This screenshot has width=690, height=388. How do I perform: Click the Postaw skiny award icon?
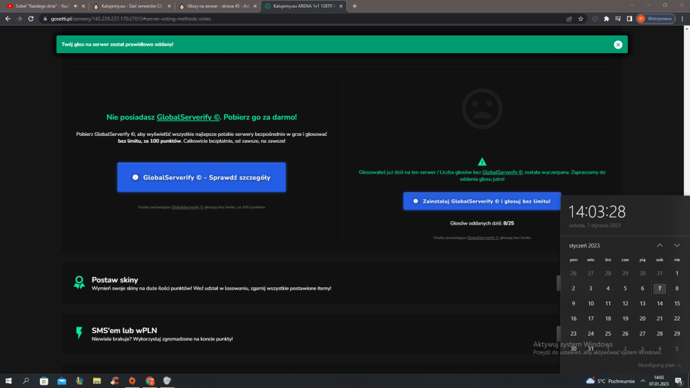click(79, 282)
